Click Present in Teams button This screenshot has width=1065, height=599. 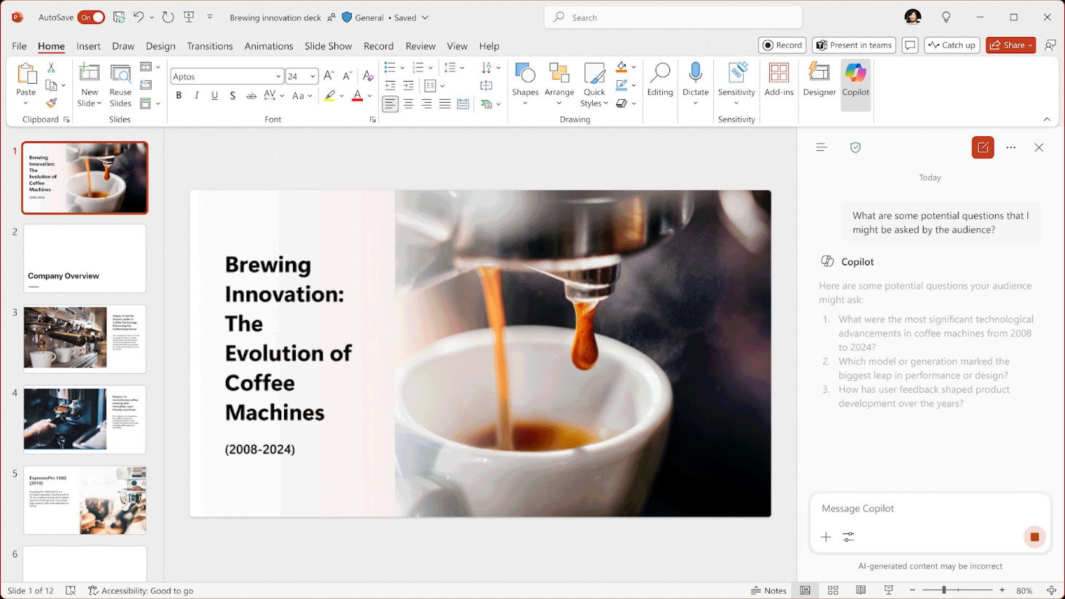854,45
